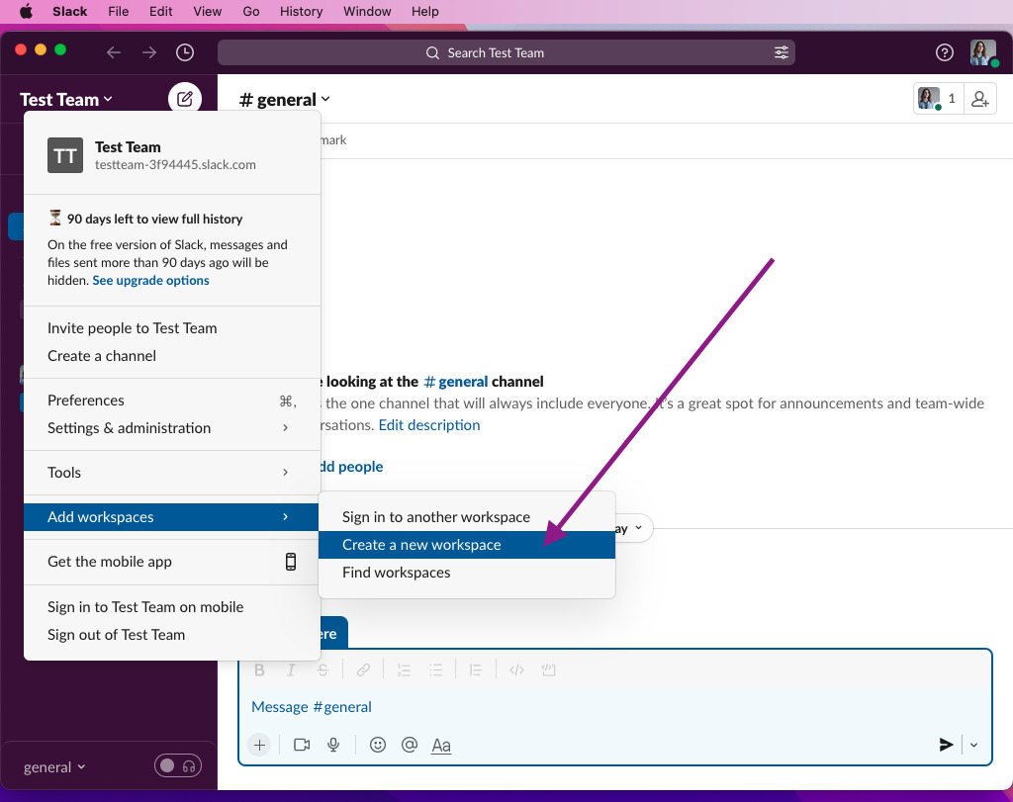Click the add people icon in channel header
This screenshot has width=1013, height=802.
pyautogui.click(x=980, y=99)
